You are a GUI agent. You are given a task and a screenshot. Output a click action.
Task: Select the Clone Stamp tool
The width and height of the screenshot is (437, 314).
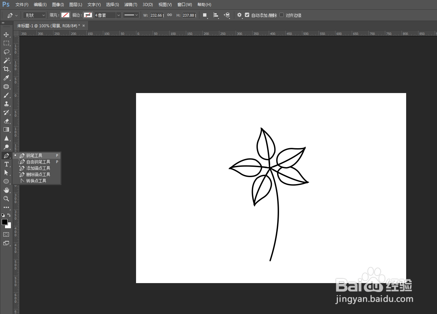(6, 104)
